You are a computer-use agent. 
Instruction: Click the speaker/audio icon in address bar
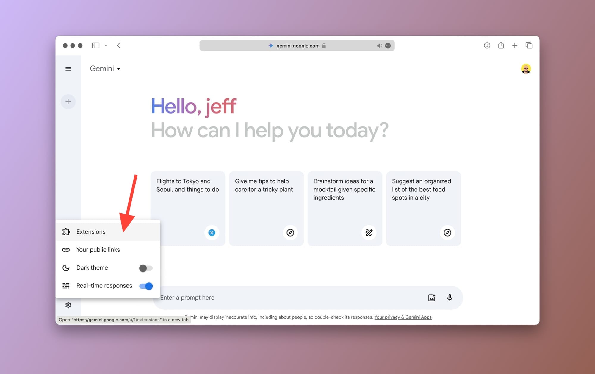380,45
